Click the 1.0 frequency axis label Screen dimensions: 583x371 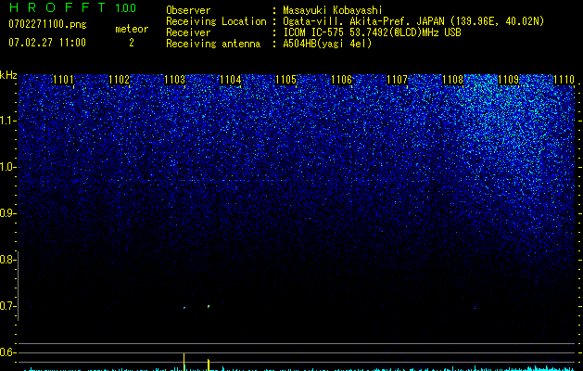7,167
